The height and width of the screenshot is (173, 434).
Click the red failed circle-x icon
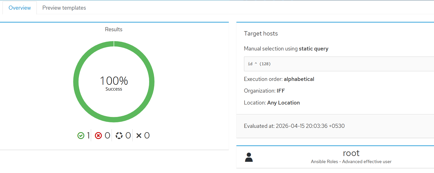(x=98, y=136)
